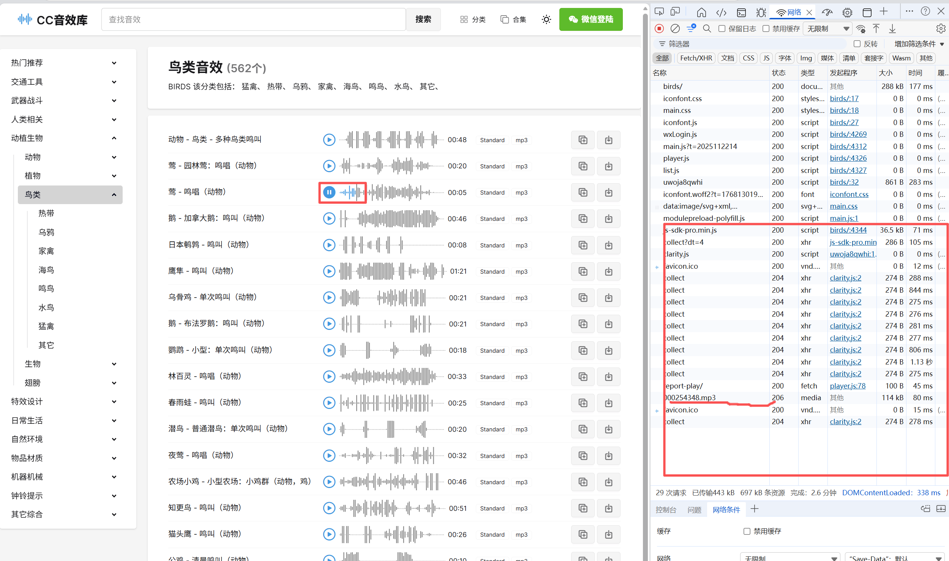949x561 pixels.
Task: Pause the playing 莺 - 鸣唱 sound
Action: click(x=329, y=192)
